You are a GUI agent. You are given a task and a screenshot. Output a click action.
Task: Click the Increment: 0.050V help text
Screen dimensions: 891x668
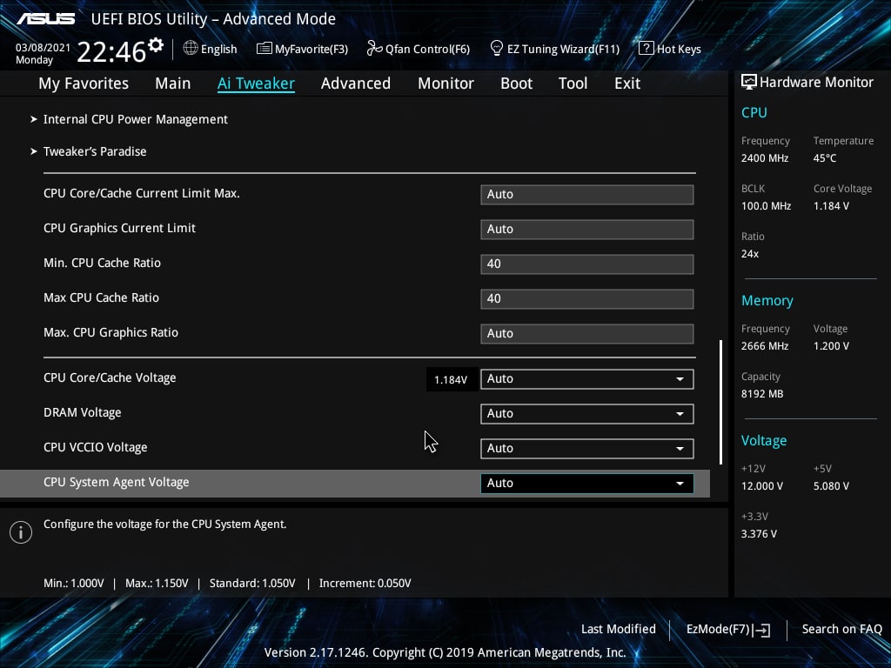point(365,584)
